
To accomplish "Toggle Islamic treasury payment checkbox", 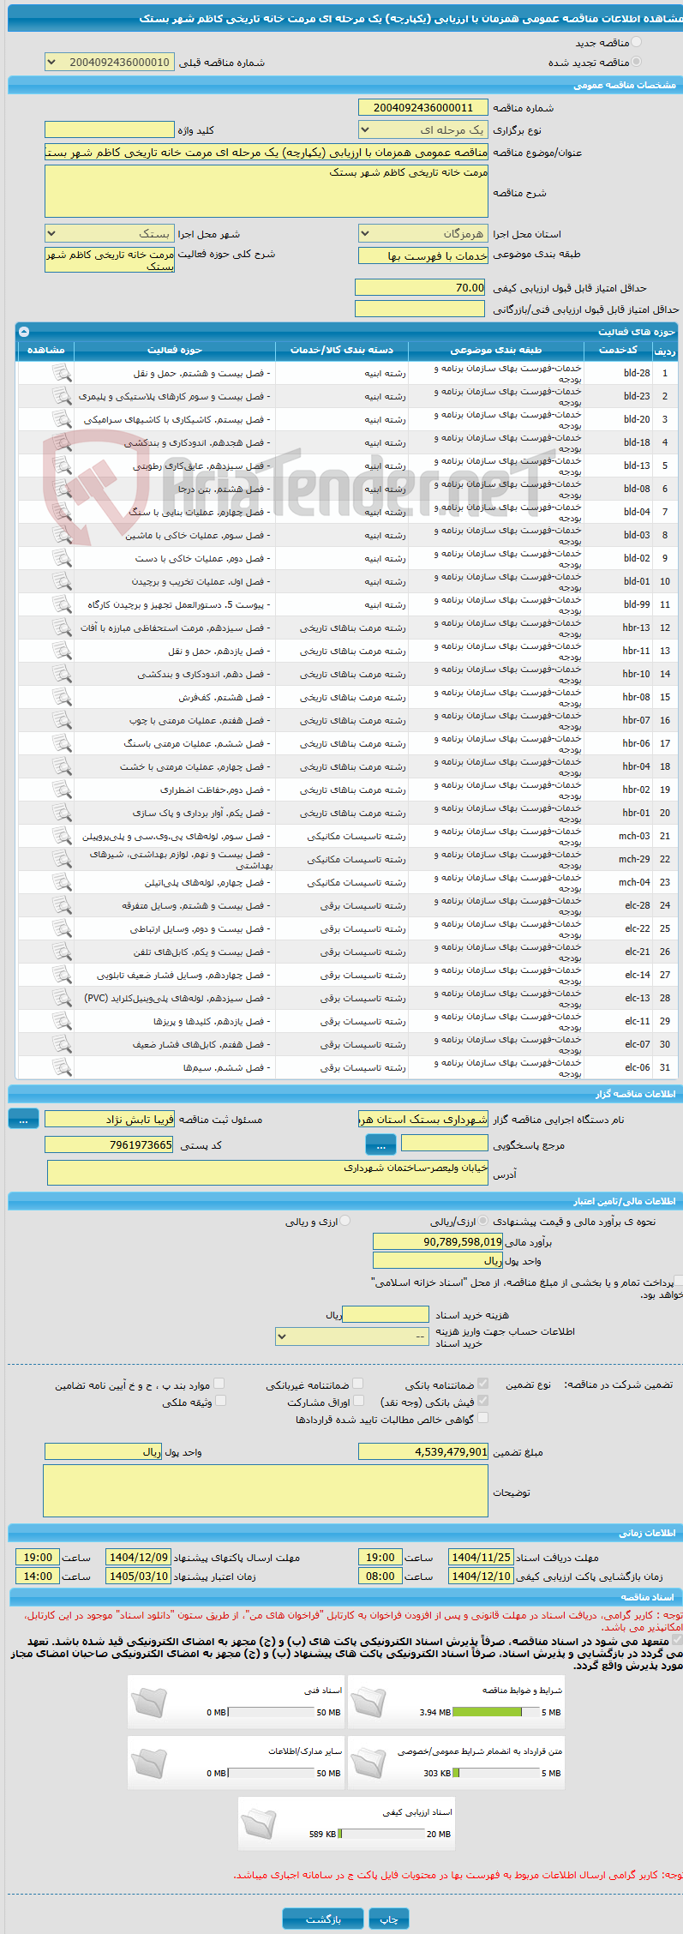I will point(678,1282).
